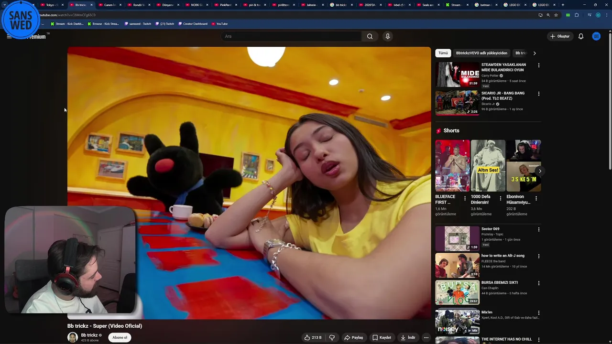This screenshot has height=344, width=612.
Task: Open options for BURSA EBEMIZI video
Action: pyautogui.click(x=539, y=283)
